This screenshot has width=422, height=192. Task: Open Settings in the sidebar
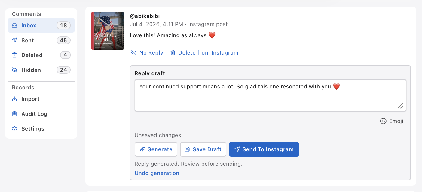tap(41, 129)
